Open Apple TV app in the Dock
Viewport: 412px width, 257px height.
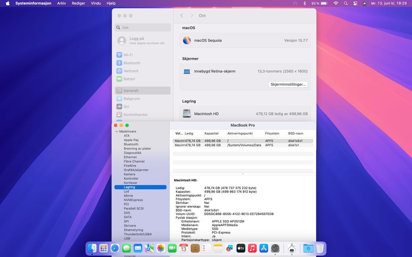[x=241, y=248]
